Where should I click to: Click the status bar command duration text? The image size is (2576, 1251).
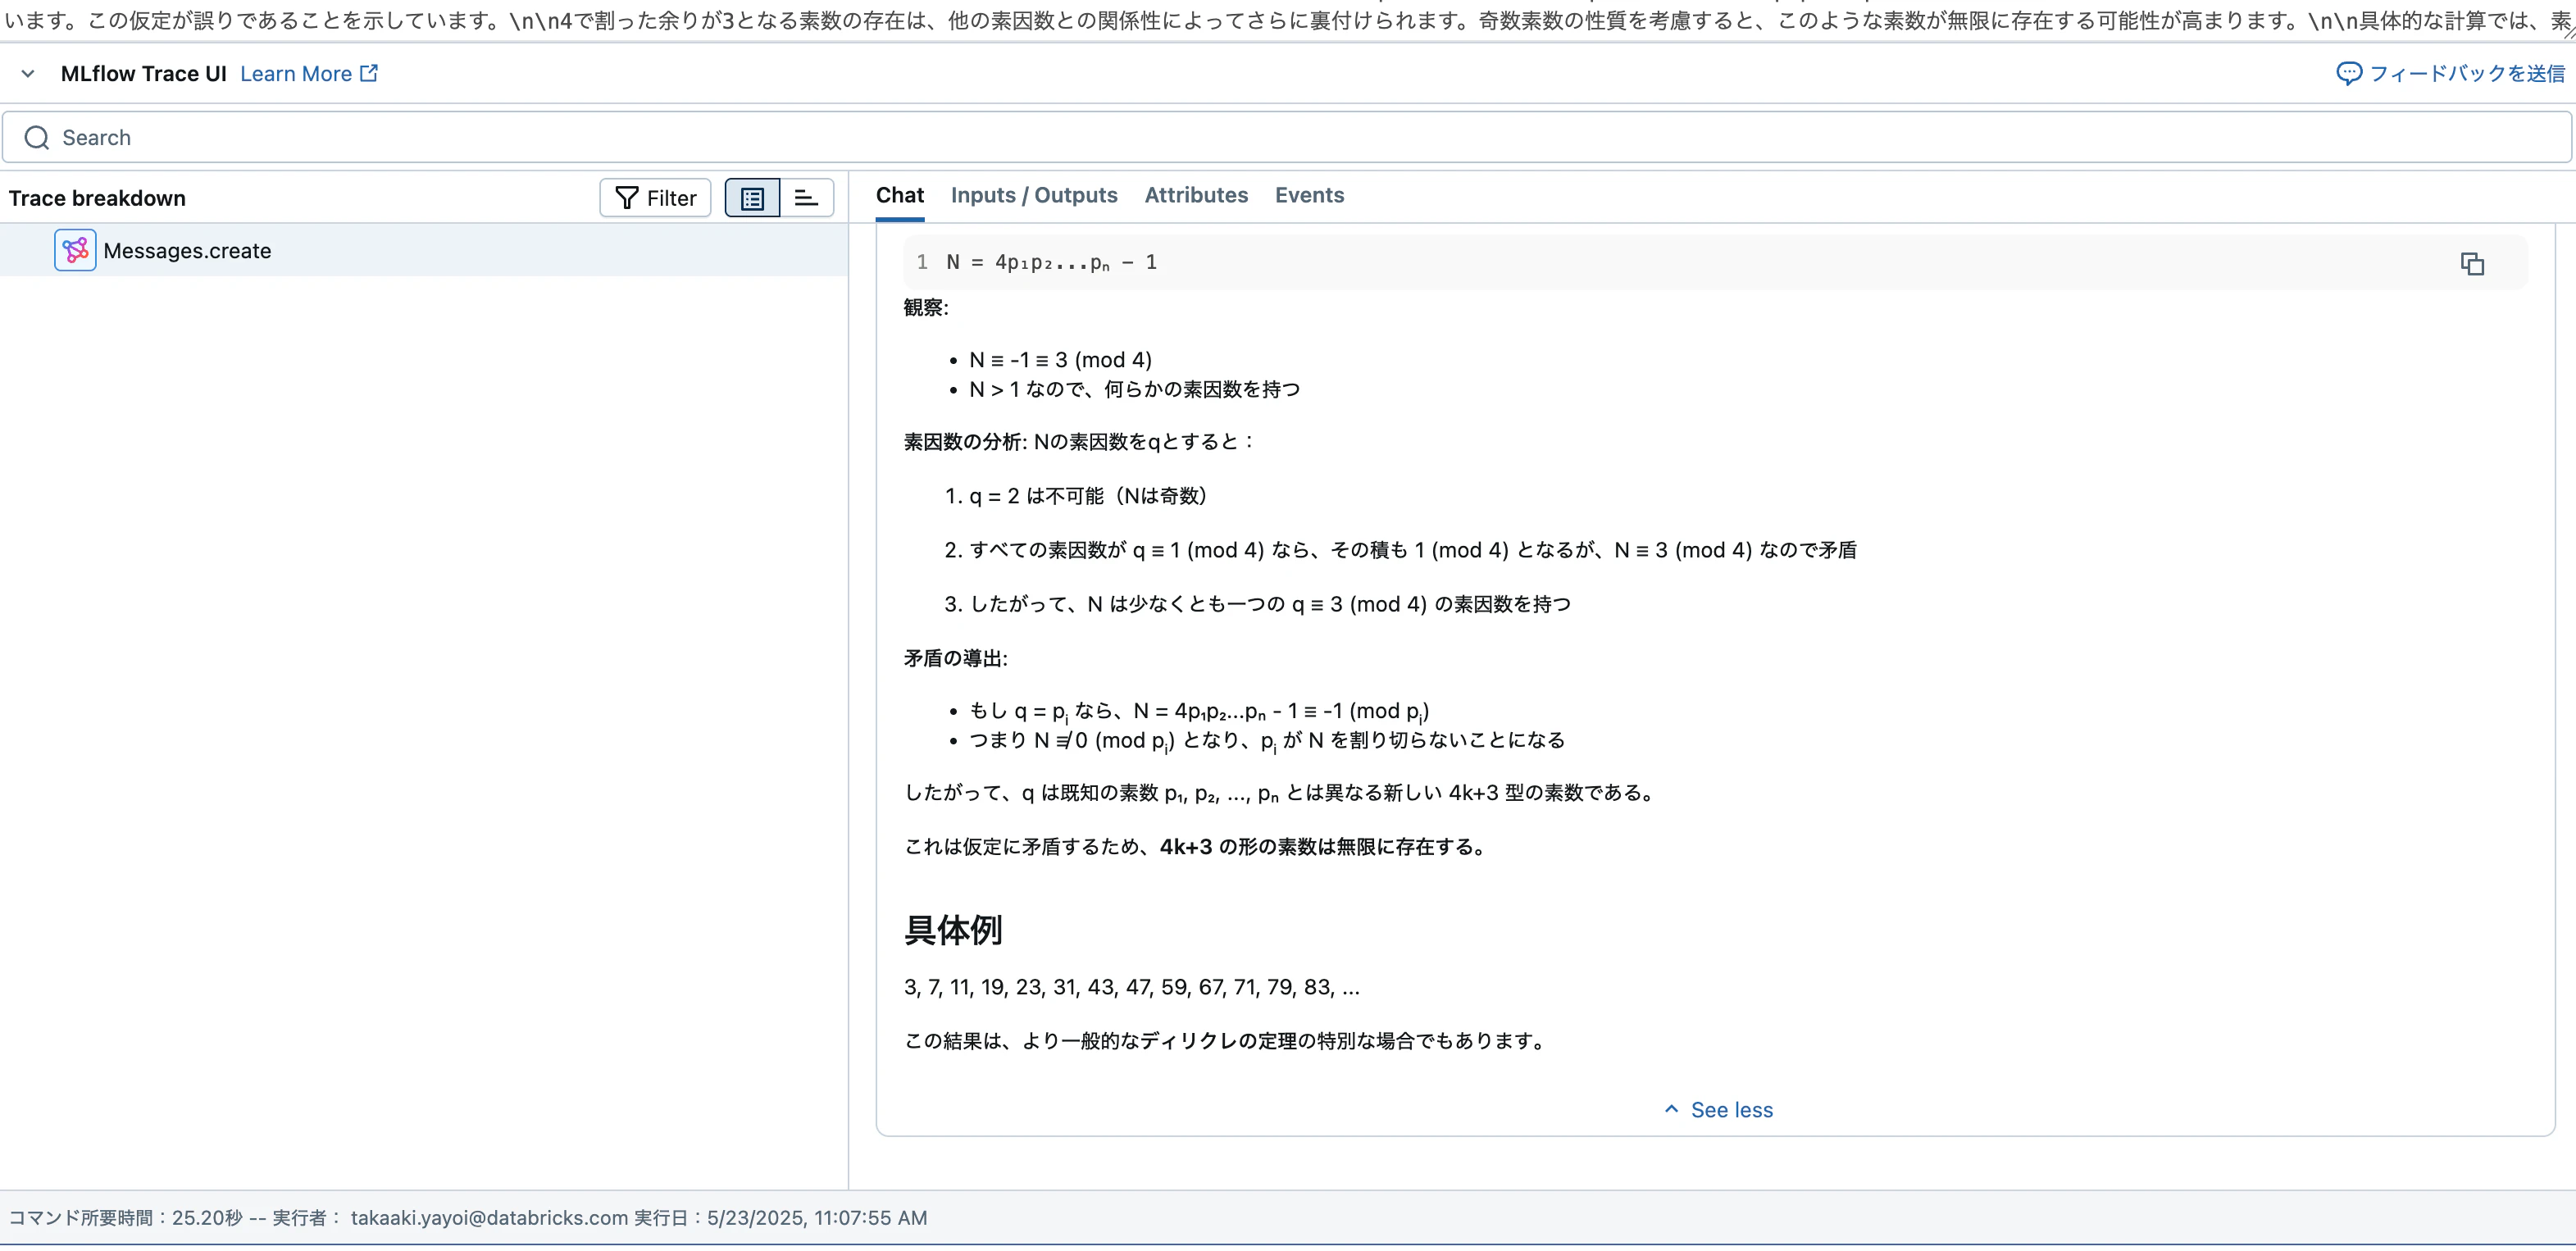125,1217
